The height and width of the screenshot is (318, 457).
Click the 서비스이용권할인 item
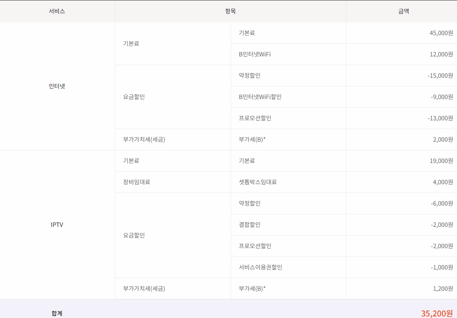(260, 267)
